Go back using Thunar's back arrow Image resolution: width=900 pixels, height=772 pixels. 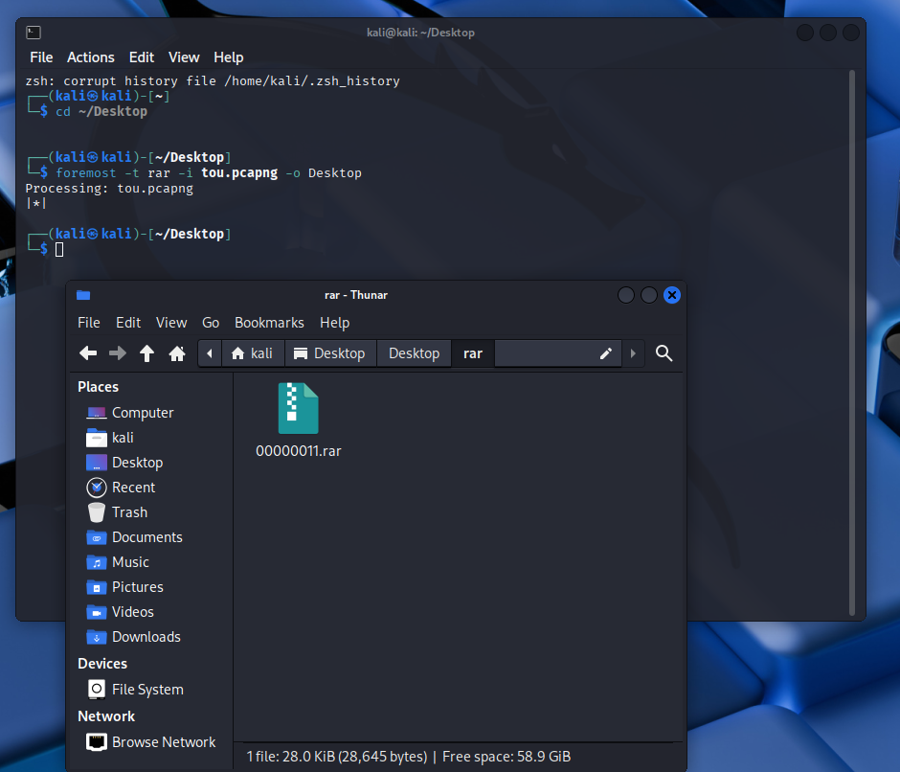pyautogui.click(x=88, y=353)
